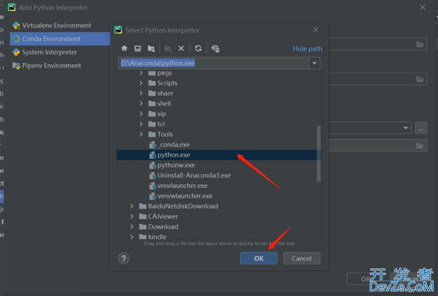Image resolution: width=438 pixels, height=296 pixels.
Task: Select the kindle folder
Action: pyautogui.click(x=153, y=236)
